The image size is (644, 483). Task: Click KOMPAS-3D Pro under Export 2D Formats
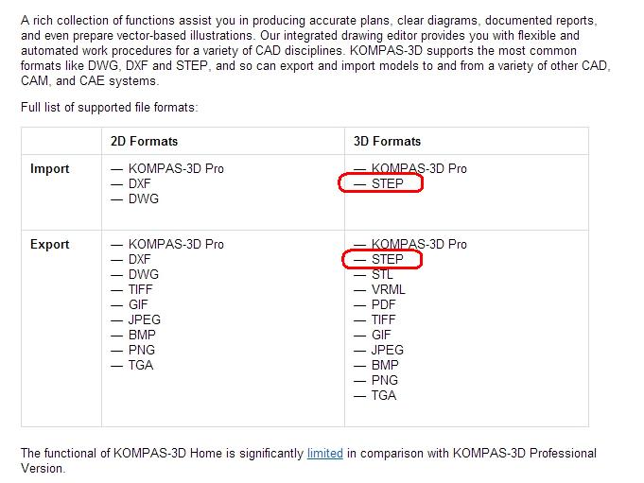click(176, 244)
